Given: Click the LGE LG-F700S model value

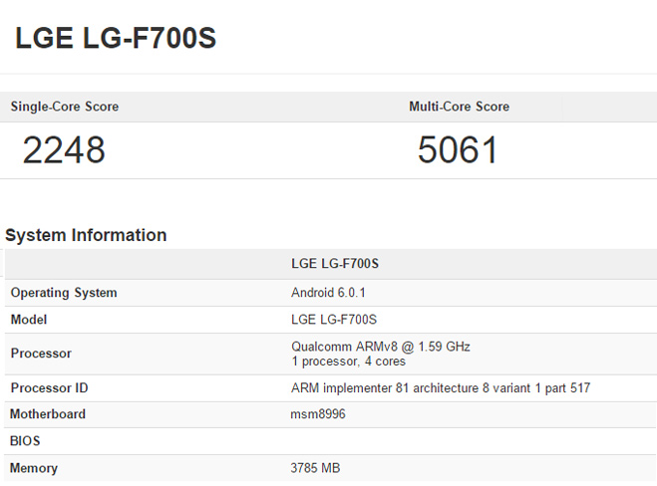Looking at the screenshot, I should click(334, 320).
